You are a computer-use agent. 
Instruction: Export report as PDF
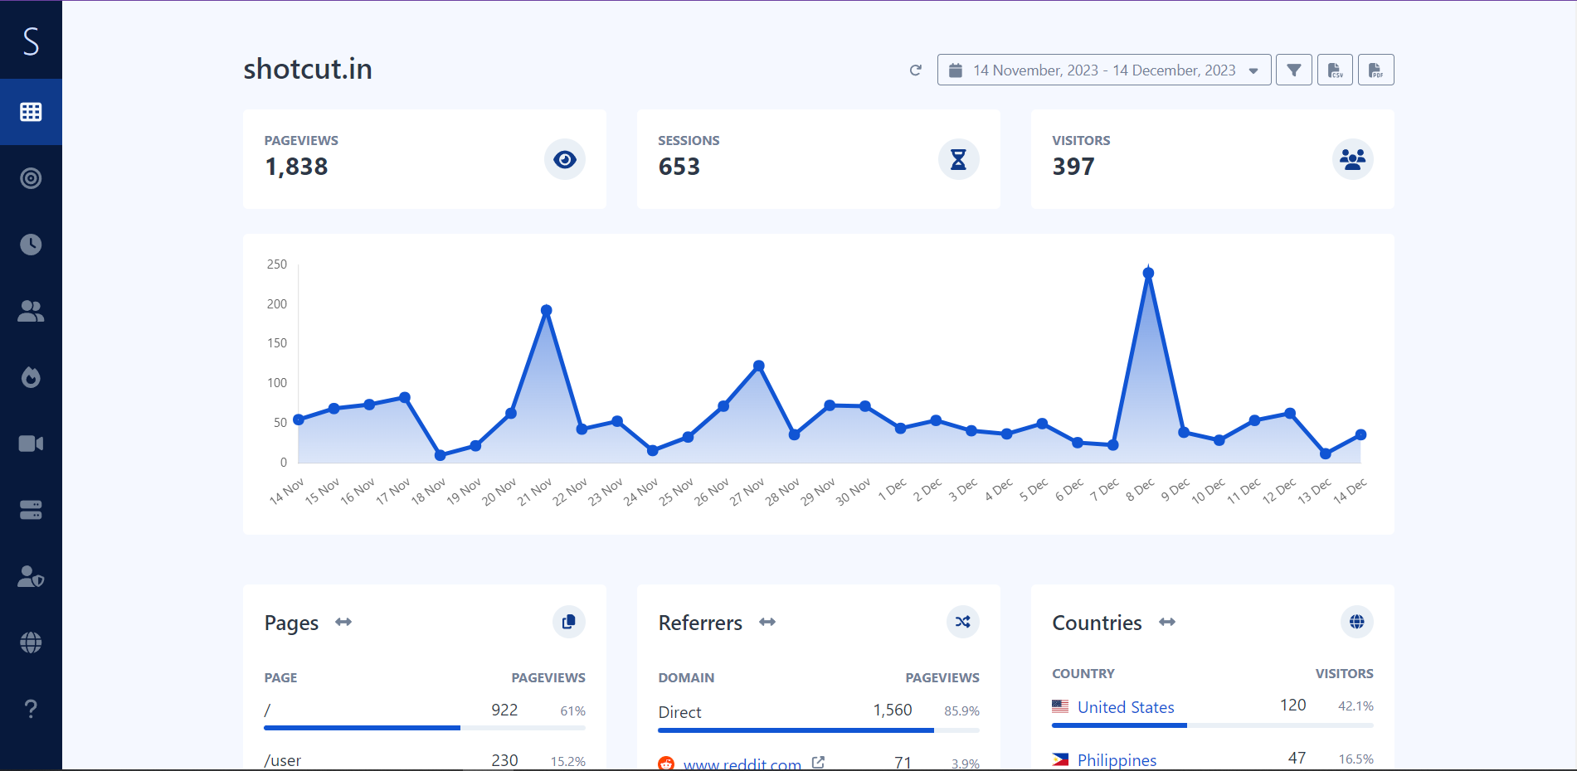(1375, 70)
